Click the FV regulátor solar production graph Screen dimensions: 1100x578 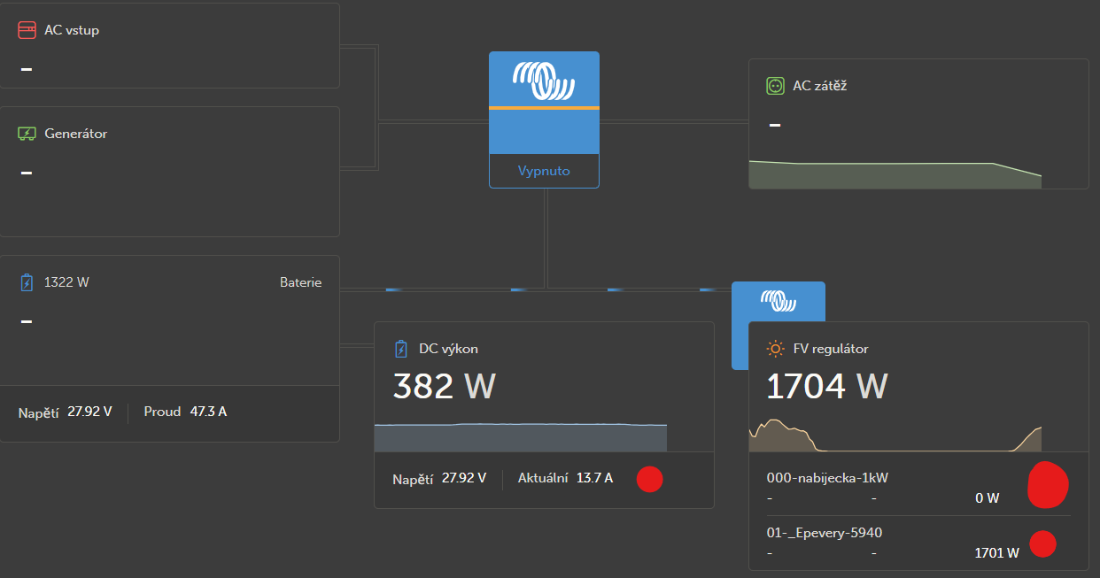(895, 435)
